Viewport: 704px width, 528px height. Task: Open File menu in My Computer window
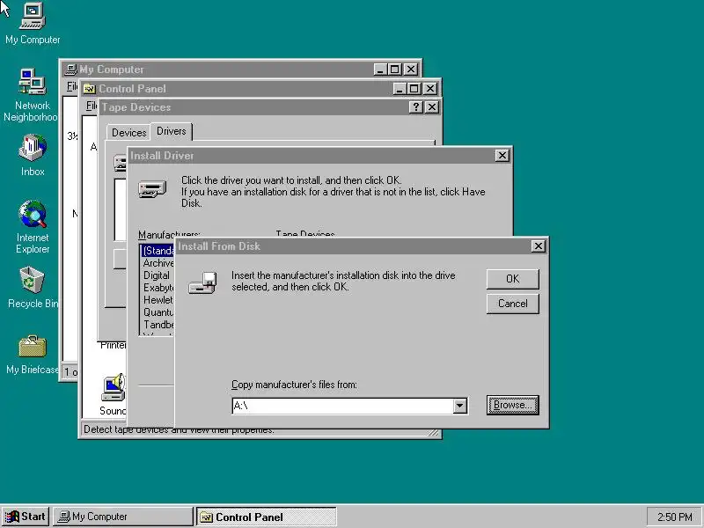tap(72, 85)
